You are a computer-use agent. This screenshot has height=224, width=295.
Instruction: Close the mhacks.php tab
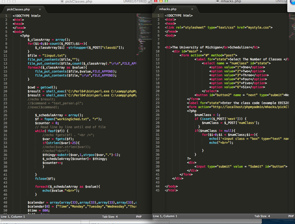click(x=192, y=9)
